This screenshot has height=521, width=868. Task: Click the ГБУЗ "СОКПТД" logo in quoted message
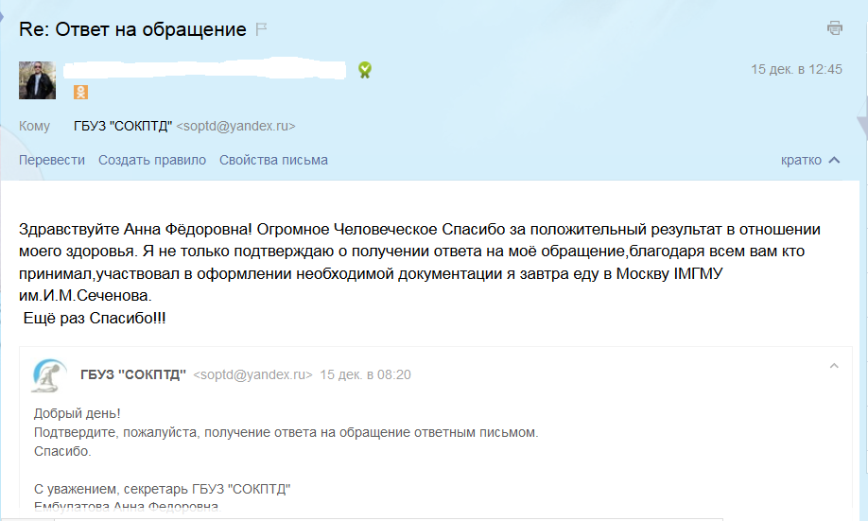click(49, 375)
